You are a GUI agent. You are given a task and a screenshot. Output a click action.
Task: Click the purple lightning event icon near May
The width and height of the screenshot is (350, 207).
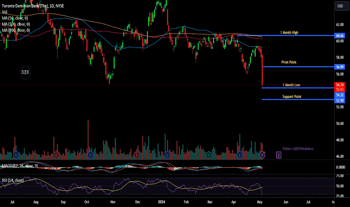coord(262,155)
